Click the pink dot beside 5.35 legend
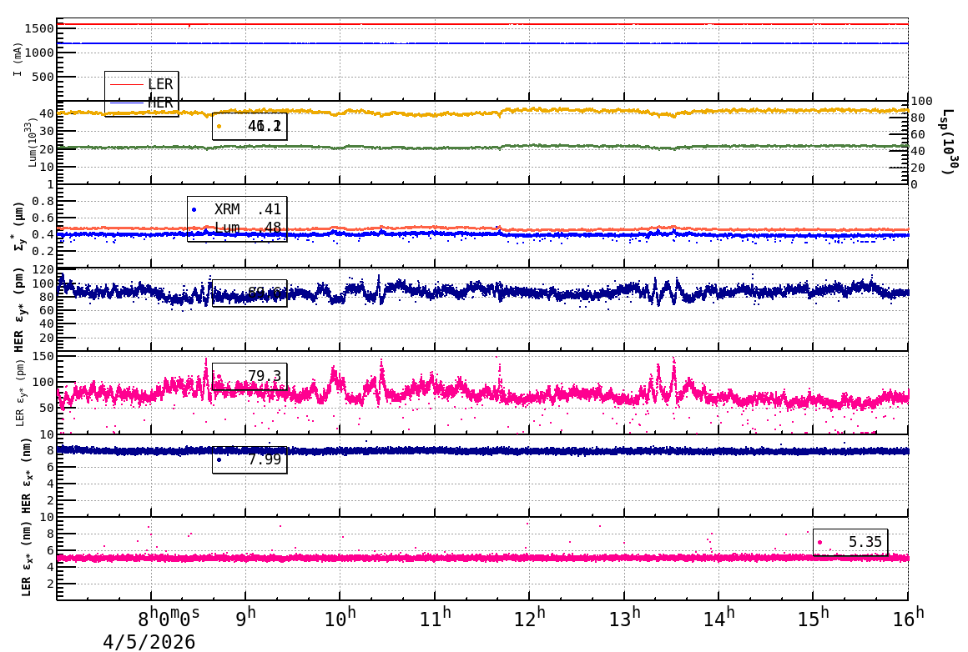The image size is (968, 652). [x=819, y=543]
